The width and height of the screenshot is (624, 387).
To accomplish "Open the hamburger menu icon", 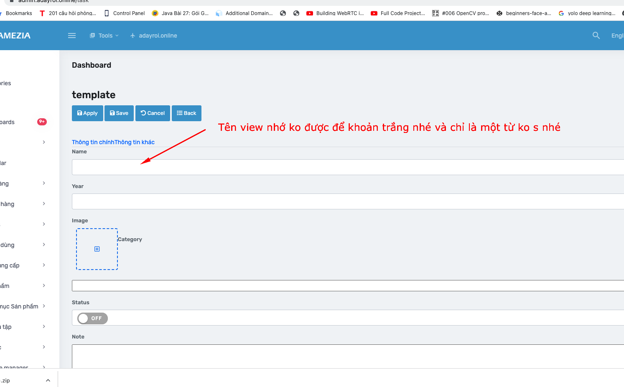I will coord(72,36).
